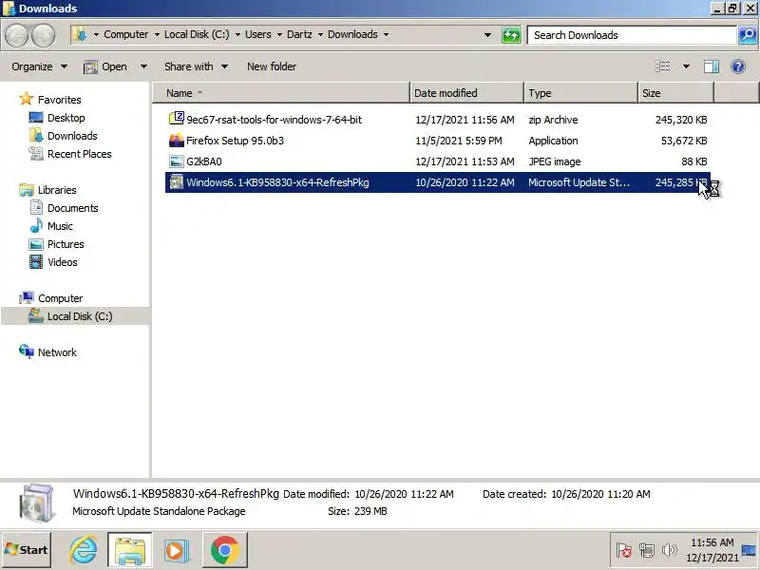Image resolution: width=760 pixels, height=570 pixels.
Task: Open the Share with menu
Action: [x=196, y=66]
